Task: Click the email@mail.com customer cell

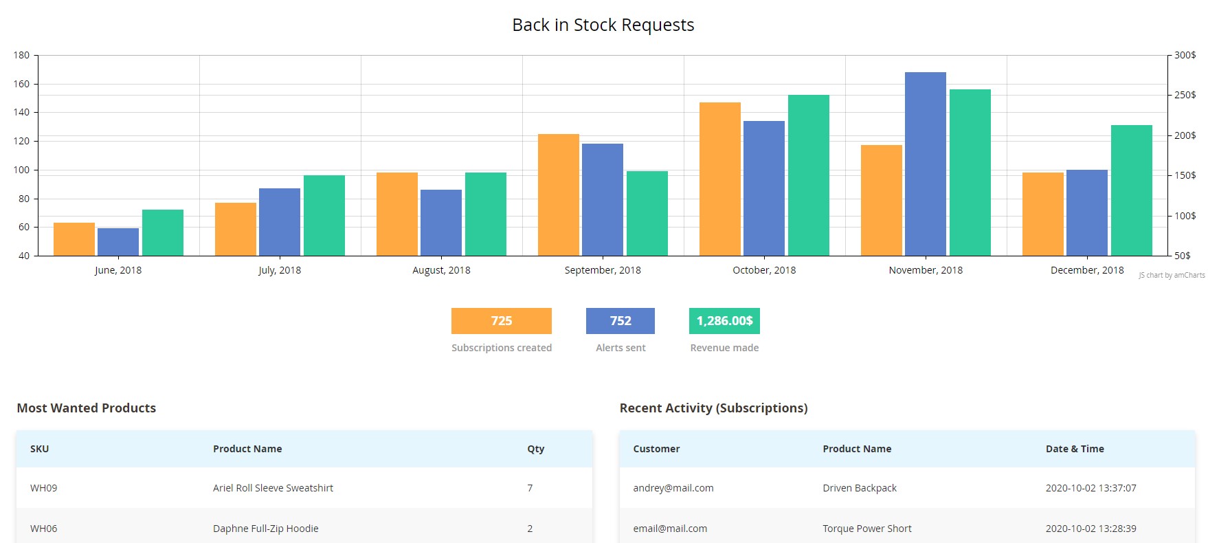Action: click(x=670, y=529)
